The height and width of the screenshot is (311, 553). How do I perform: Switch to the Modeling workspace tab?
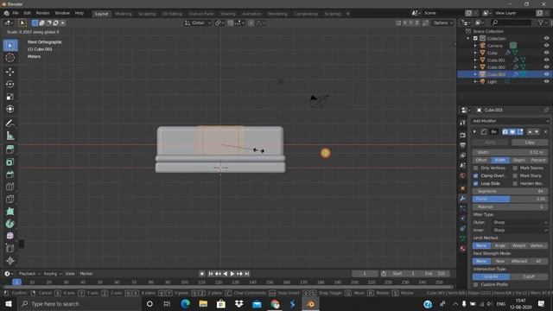[x=124, y=14]
